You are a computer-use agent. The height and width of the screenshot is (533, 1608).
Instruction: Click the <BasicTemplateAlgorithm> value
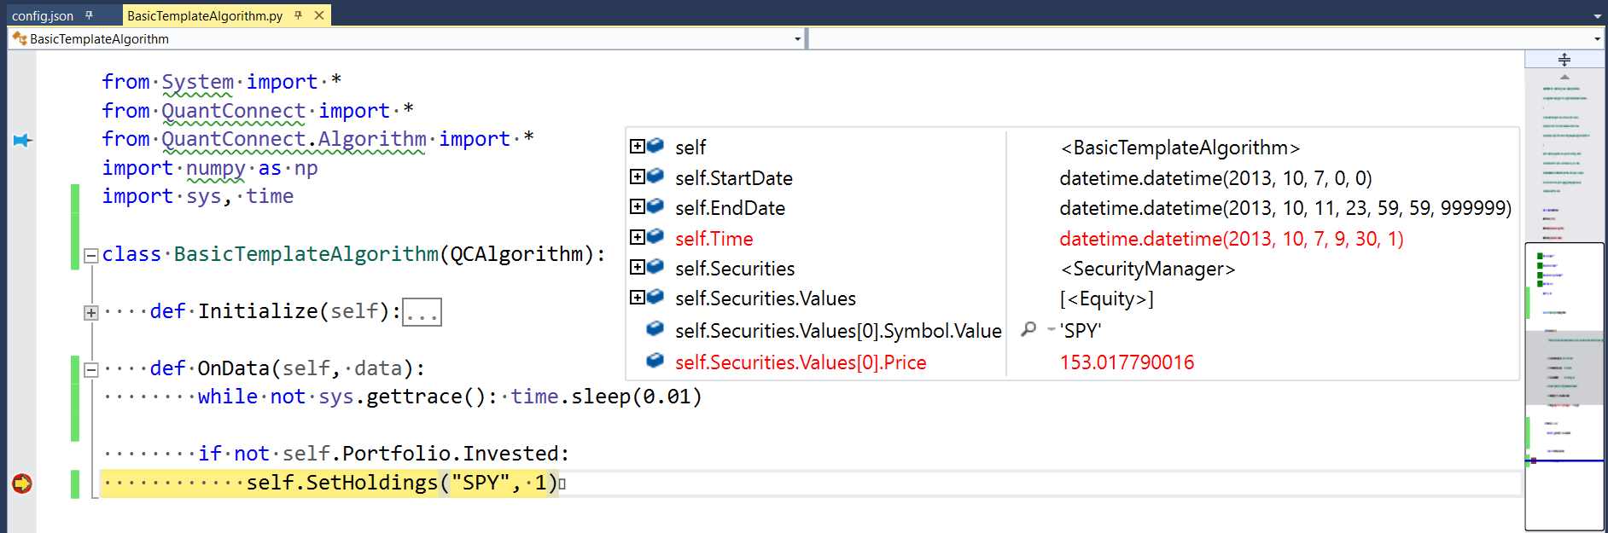tap(1180, 148)
